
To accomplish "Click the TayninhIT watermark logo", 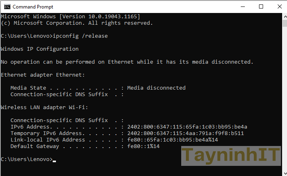I will (x=230, y=156).
